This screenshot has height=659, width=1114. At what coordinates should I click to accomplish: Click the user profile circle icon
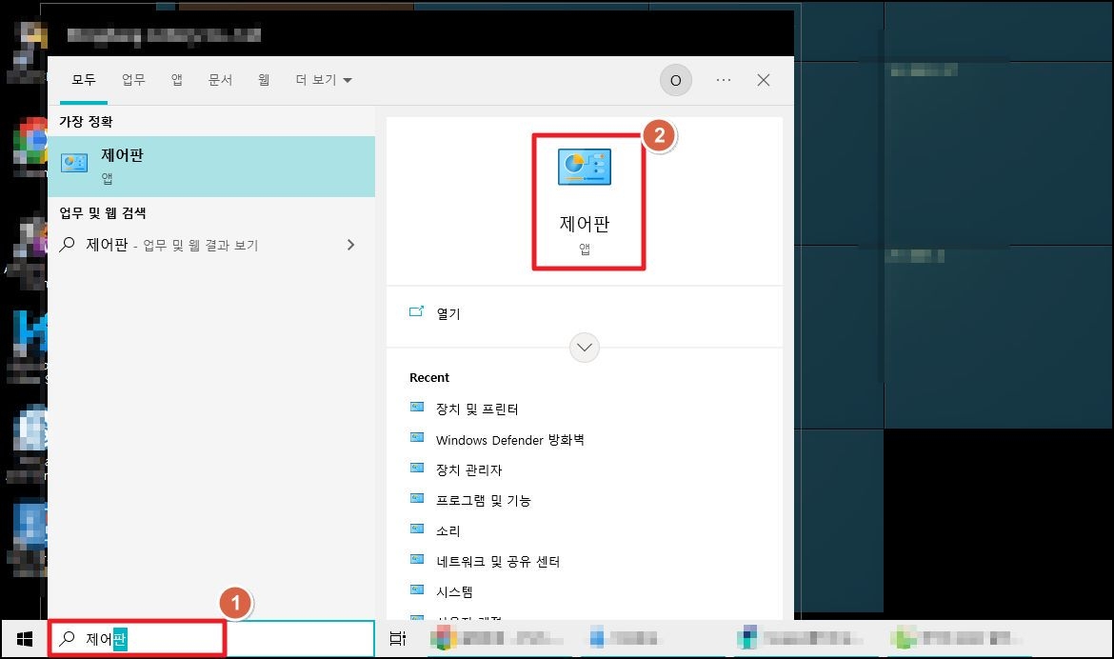tap(676, 80)
